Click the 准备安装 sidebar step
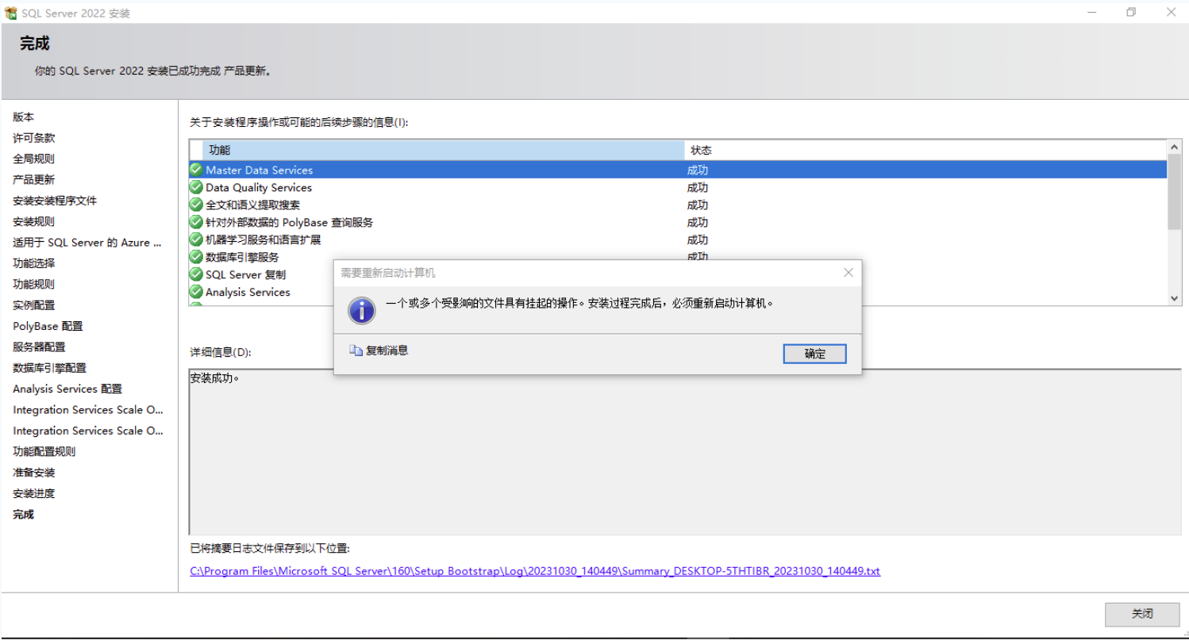This screenshot has height=640, width=1189. [34, 473]
